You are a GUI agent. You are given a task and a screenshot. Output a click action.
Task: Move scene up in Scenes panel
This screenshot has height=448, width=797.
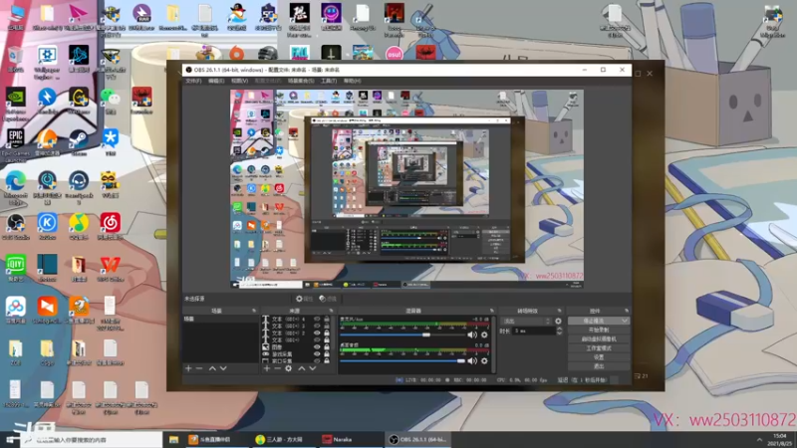(x=212, y=368)
